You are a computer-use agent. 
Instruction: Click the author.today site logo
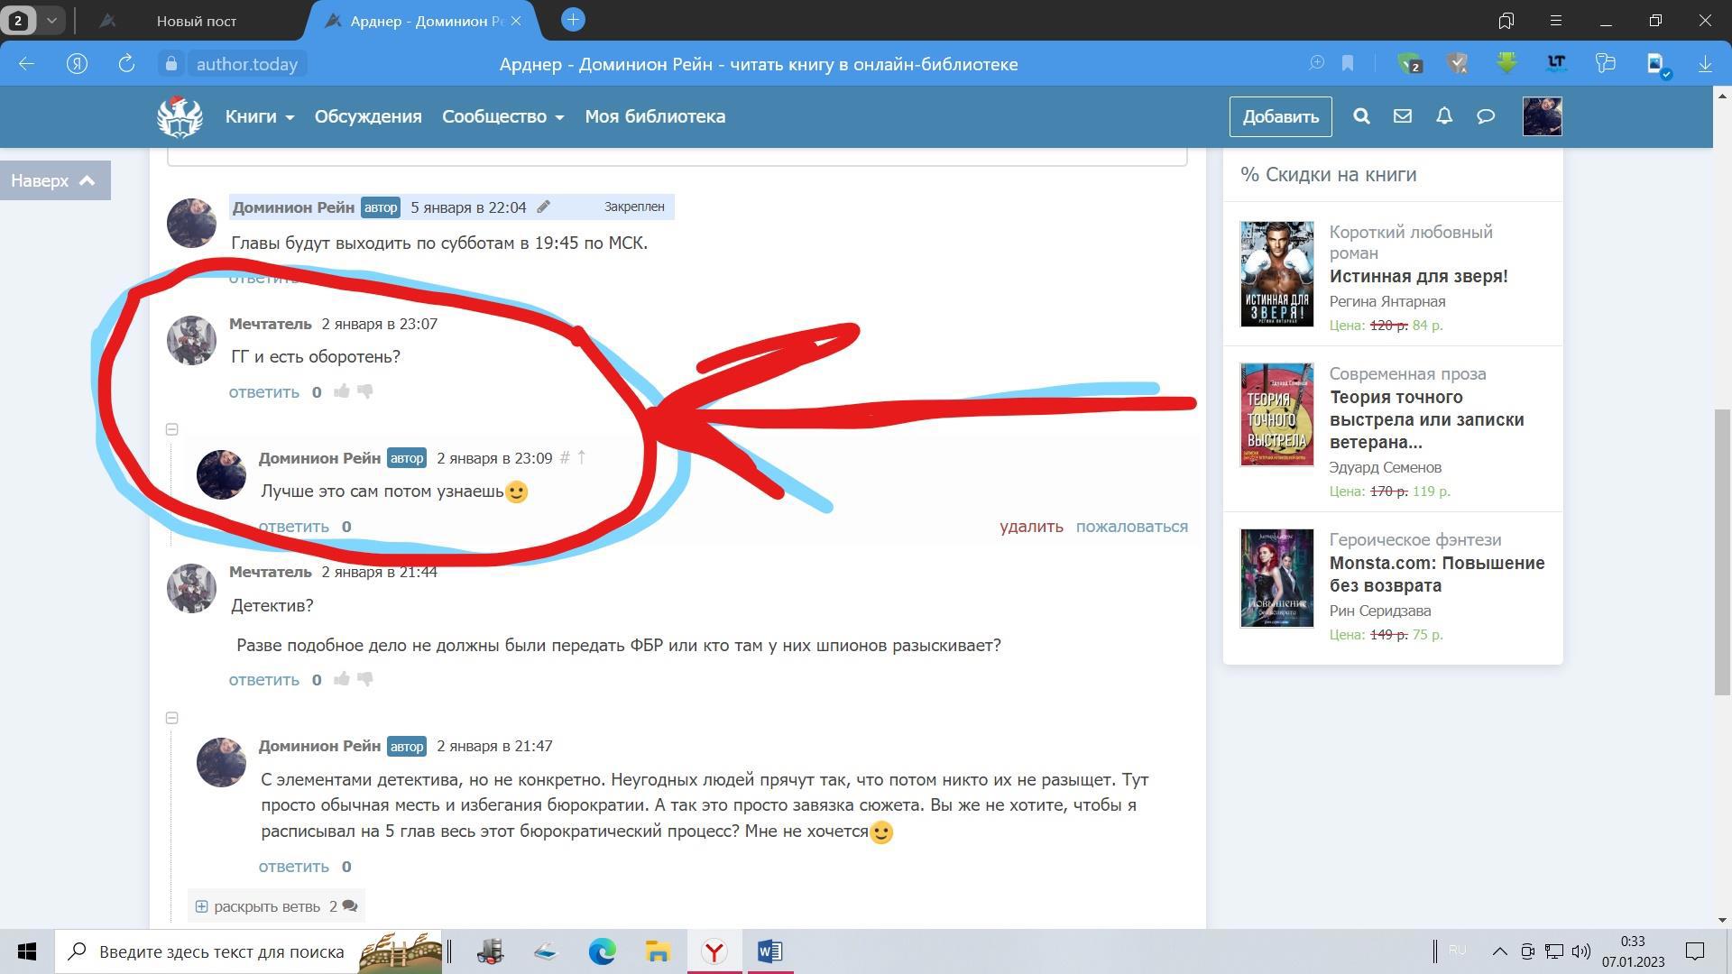[x=180, y=116]
